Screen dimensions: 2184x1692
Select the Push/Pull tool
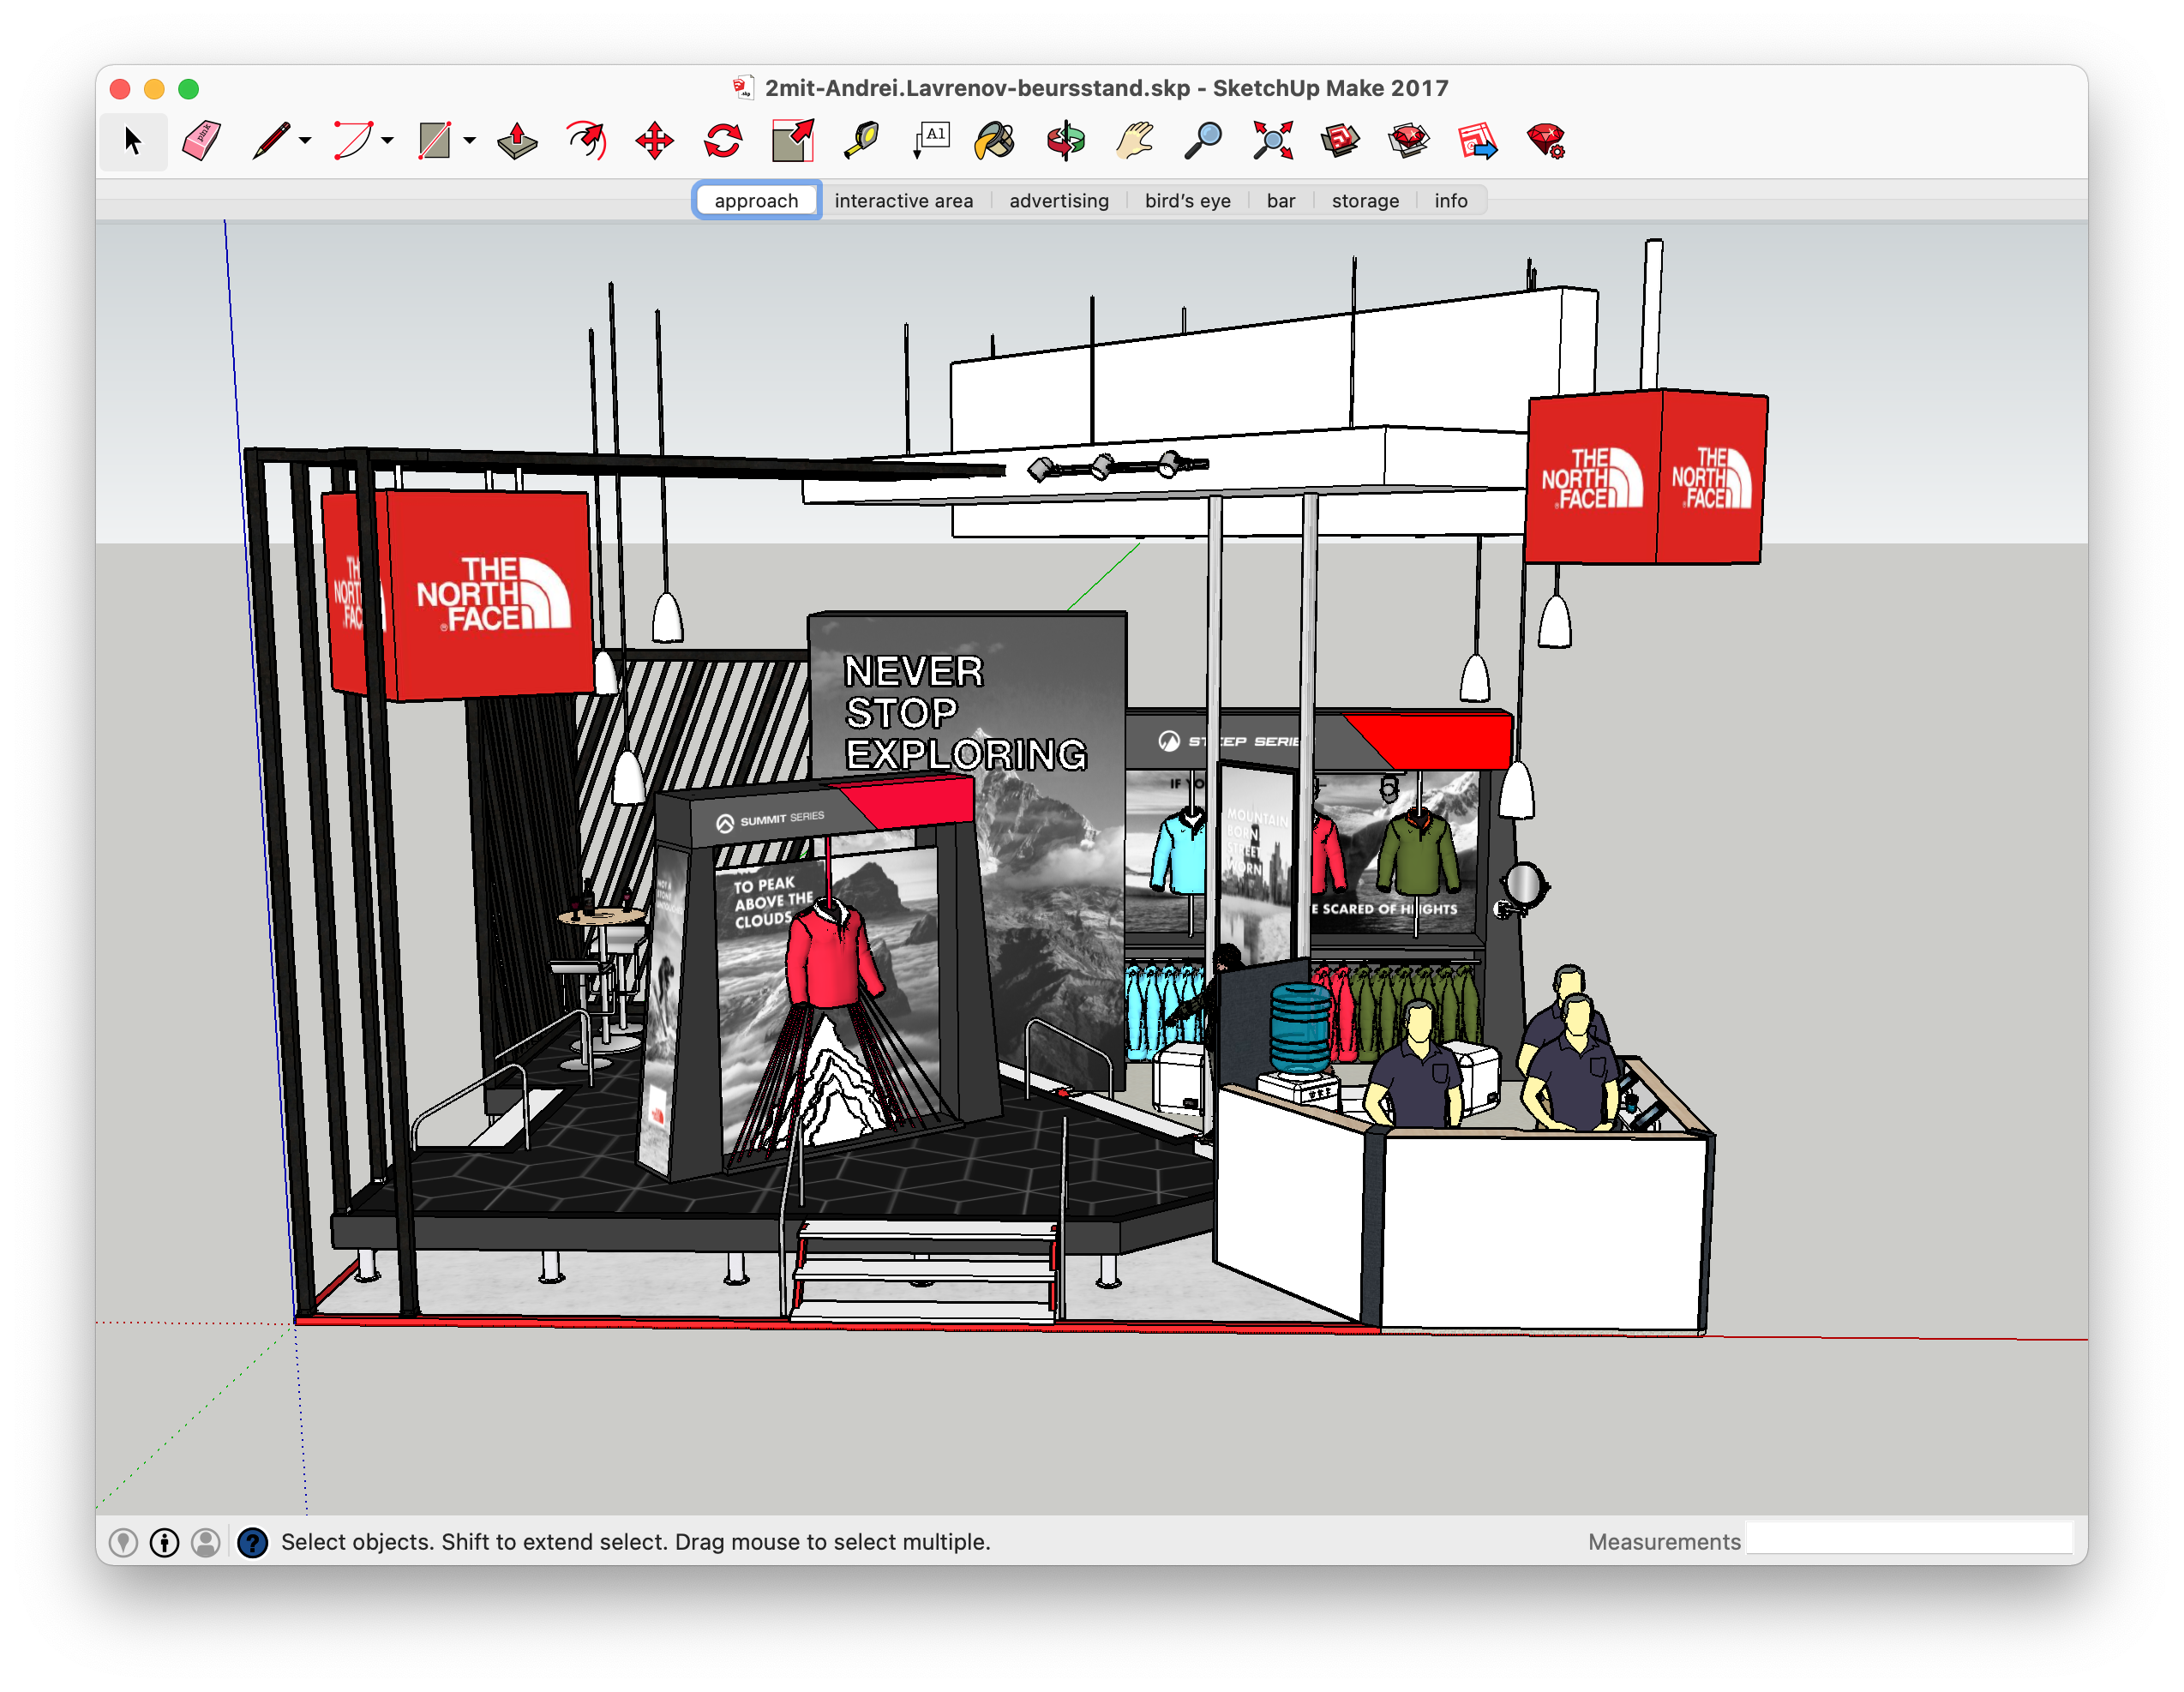(517, 141)
